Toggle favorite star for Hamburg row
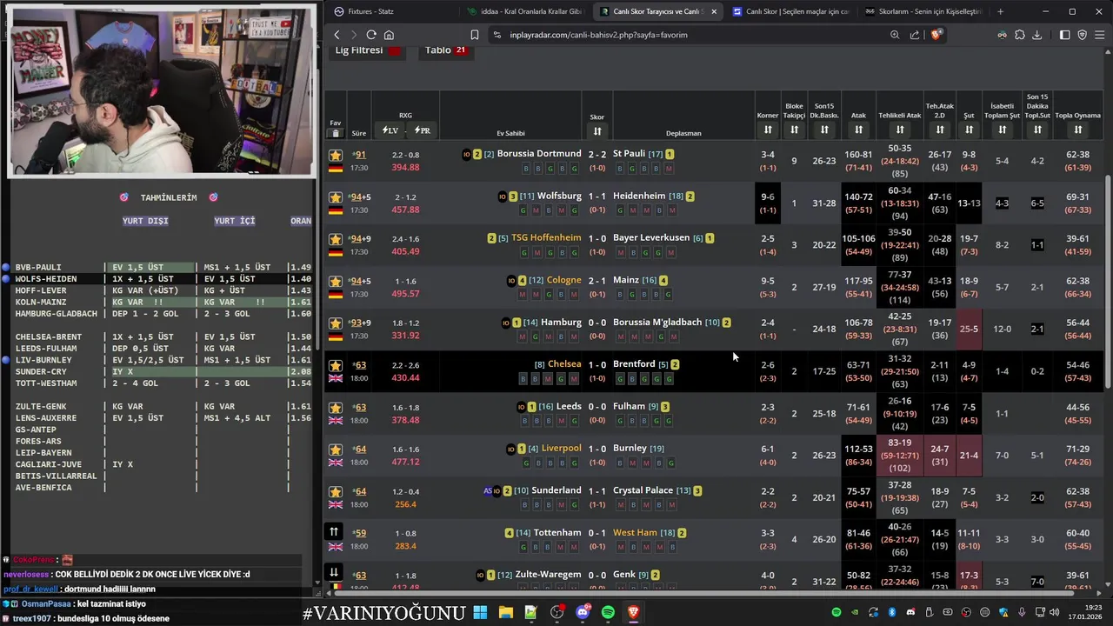Screen dimensions: 1113x626 click(335, 323)
